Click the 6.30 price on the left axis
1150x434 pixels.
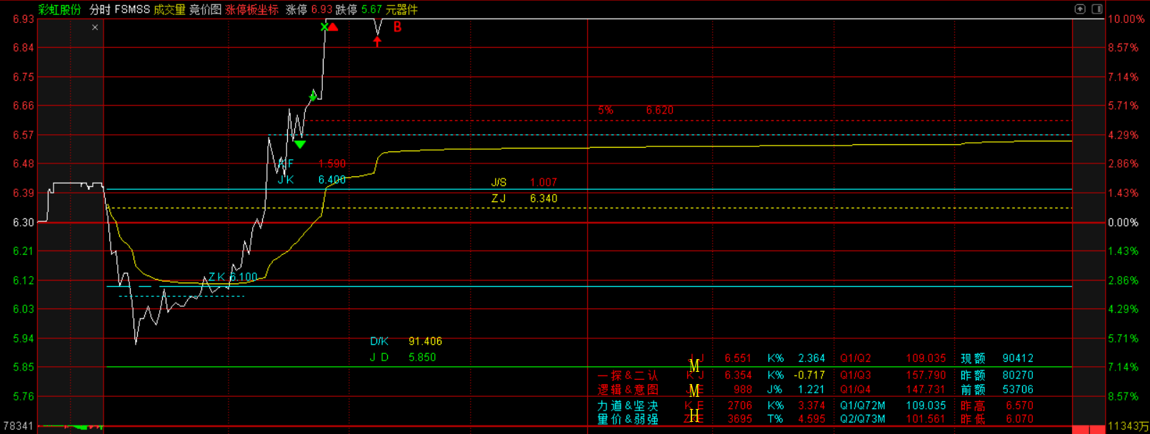pos(24,223)
